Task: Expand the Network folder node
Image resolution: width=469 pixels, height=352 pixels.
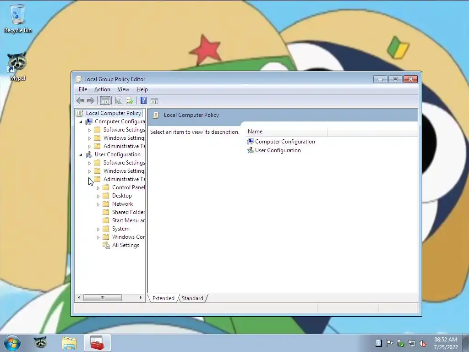Action: click(98, 204)
